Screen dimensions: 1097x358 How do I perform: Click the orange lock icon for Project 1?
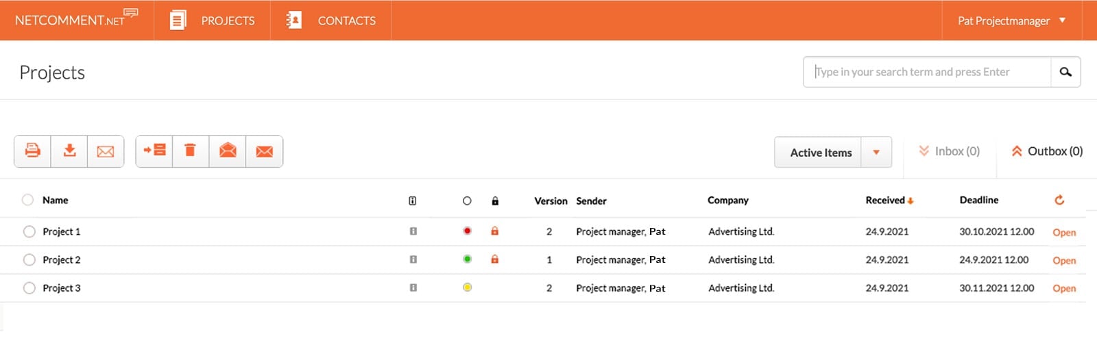[494, 231]
